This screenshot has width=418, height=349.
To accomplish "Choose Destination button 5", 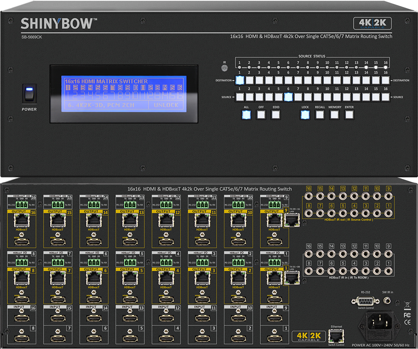I will (x=278, y=80).
